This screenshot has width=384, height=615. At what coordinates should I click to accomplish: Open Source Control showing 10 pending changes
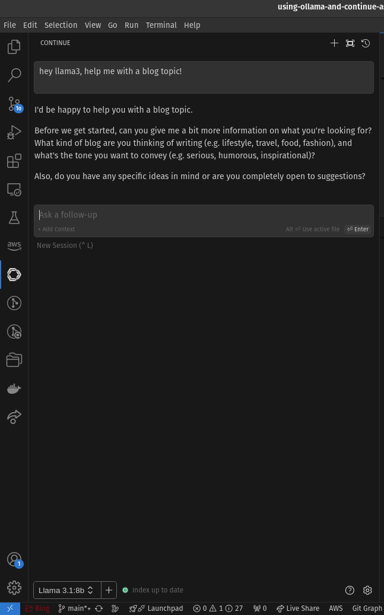pos(14,103)
